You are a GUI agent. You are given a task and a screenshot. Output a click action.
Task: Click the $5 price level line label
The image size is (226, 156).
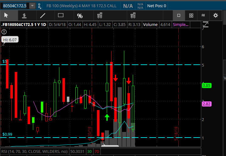pos(4,62)
